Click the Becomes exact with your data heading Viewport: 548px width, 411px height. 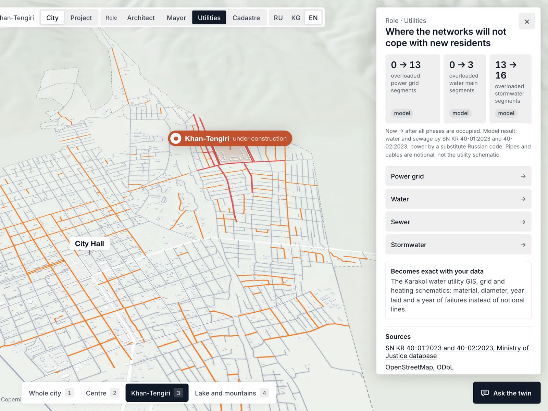click(437, 271)
